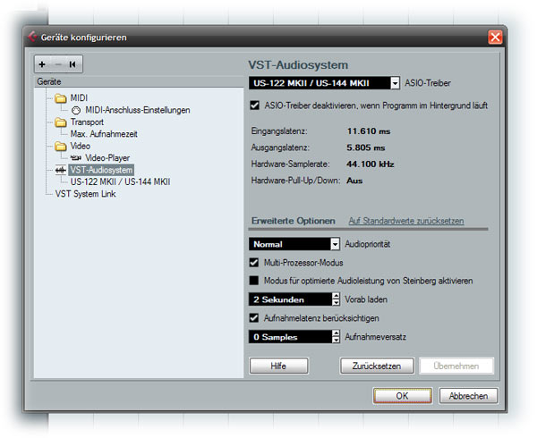Click Auf Standardwerte zurücksetzen link
This screenshot has height=438, width=537.
coord(405,221)
